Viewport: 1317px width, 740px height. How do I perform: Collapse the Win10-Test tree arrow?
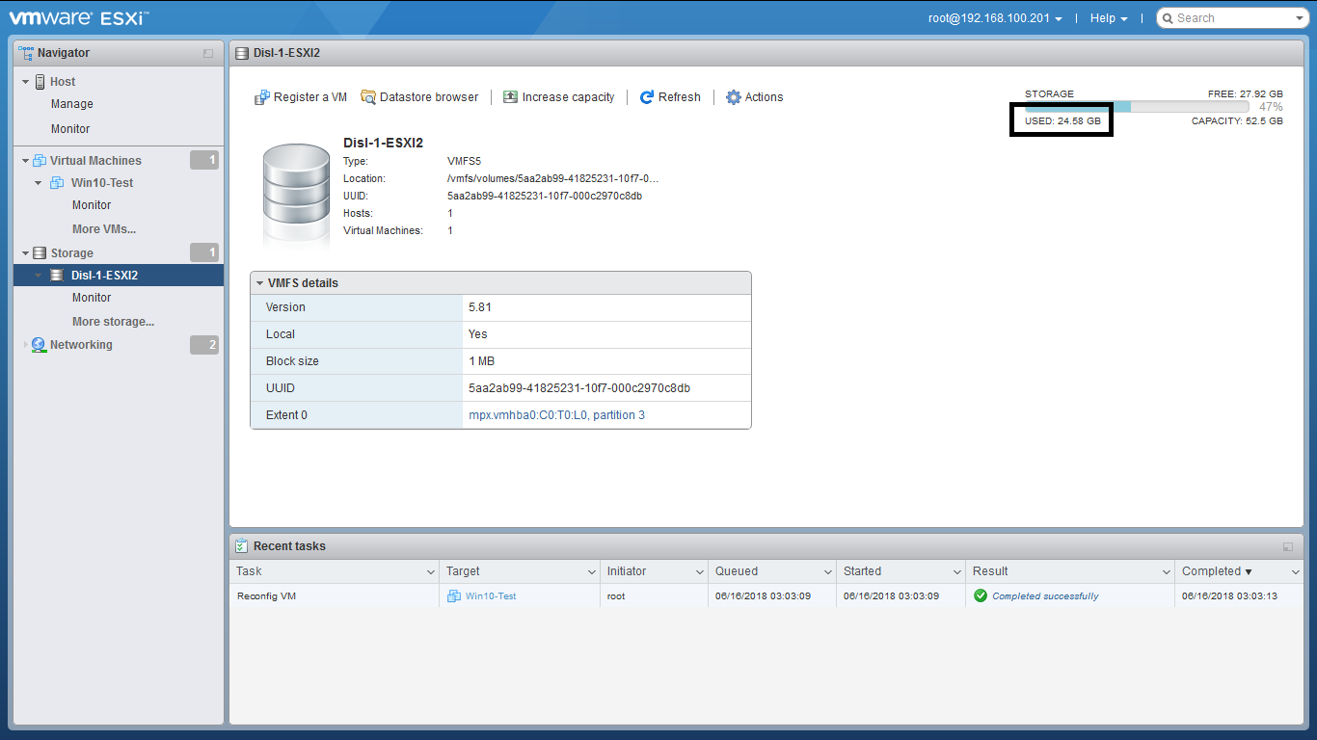pos(39,183)
